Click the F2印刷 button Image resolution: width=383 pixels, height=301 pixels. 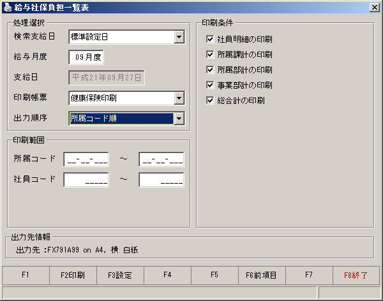73,275
